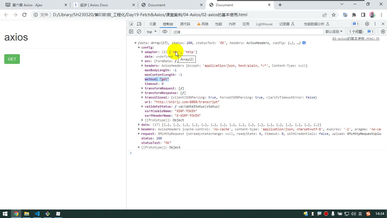Switch to the 网络 tab
This screenshot has height=218, width=387.
click(x=203, y=24)
